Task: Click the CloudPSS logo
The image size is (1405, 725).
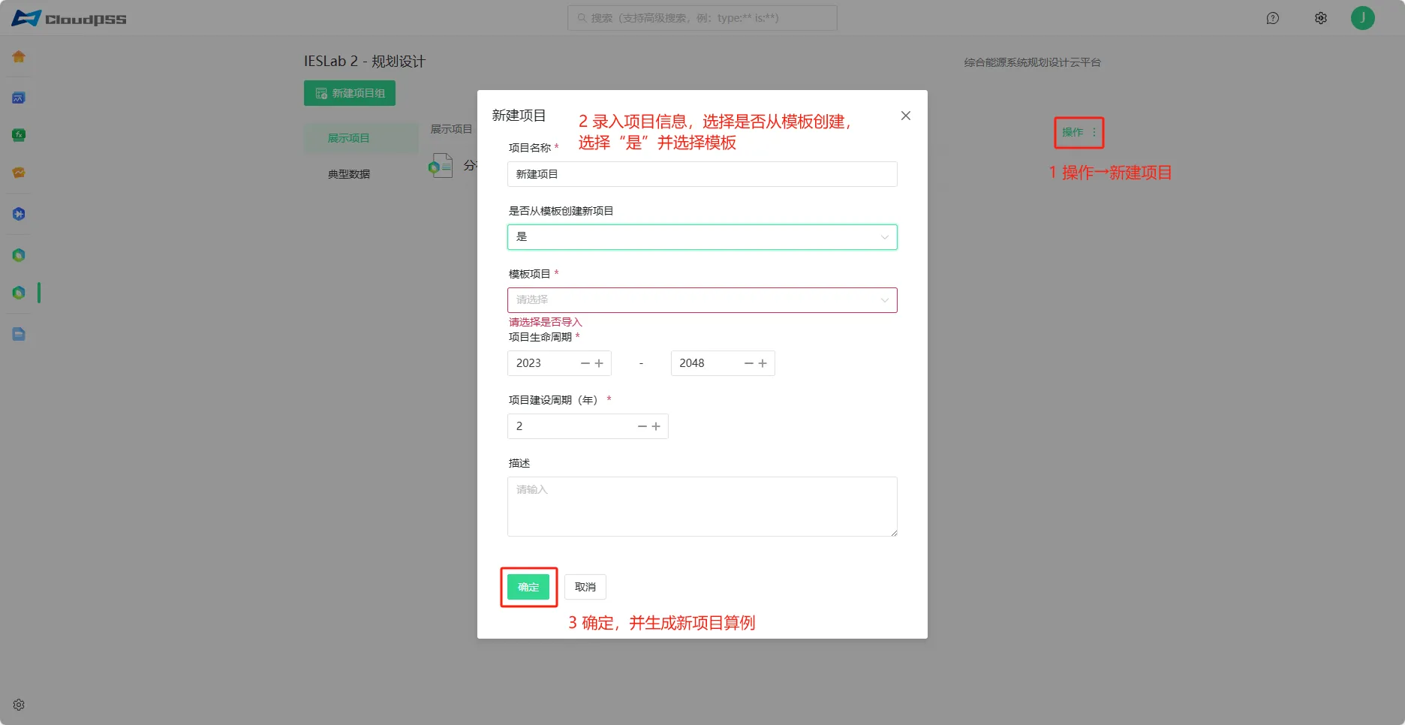Action: point(69,18)
